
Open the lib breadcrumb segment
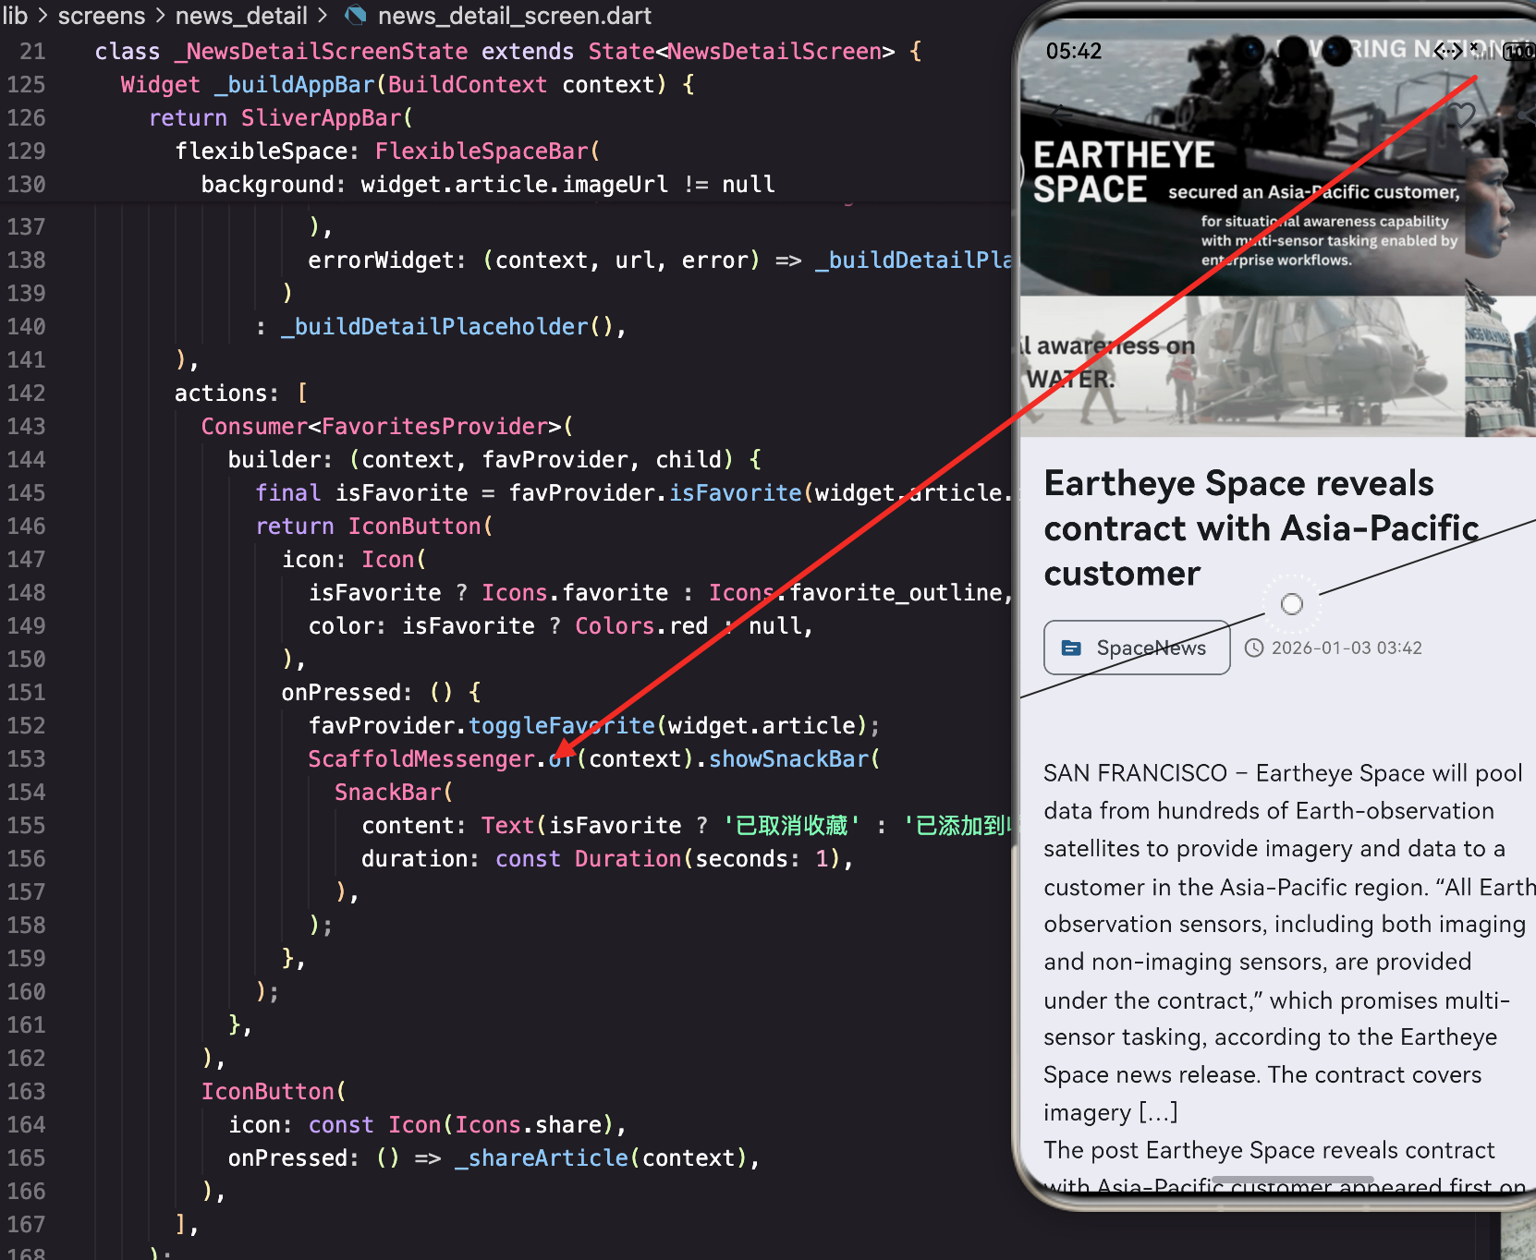coord(15,15)
